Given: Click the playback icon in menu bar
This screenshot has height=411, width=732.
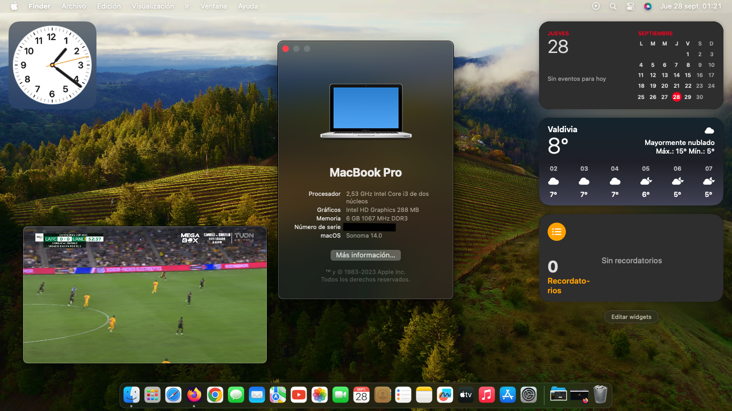Looking at the screenshot, I should pos(596,6).
